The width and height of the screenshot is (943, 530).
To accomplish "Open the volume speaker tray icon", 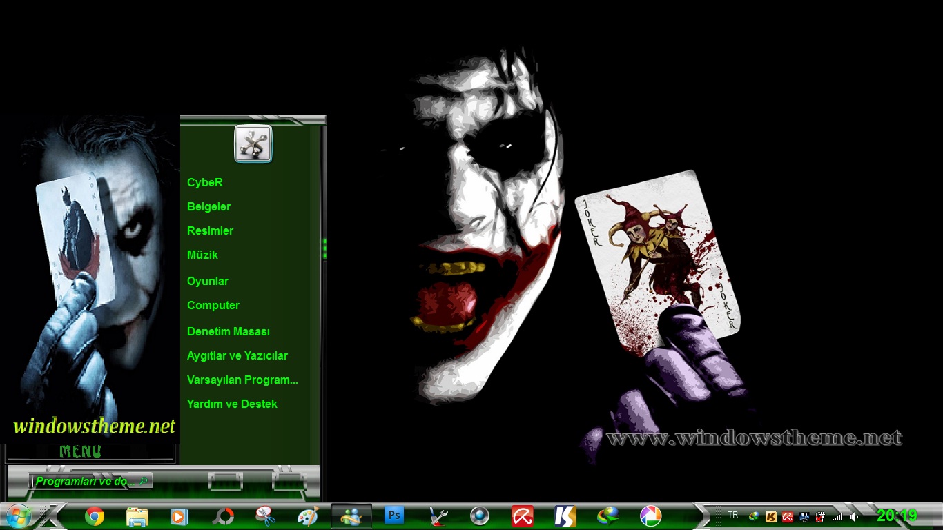I will (854, 516).
